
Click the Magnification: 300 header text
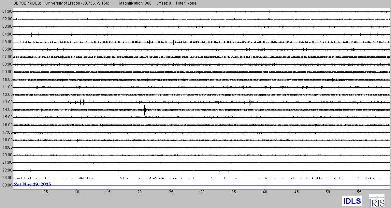click(135, 3)
